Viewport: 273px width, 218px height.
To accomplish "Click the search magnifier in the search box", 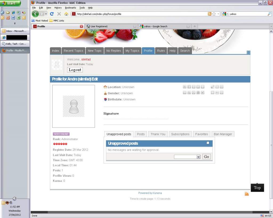I will point(269,14).
